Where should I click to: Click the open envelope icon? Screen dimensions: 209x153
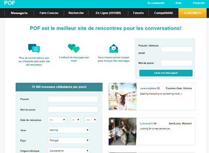point(113,49)
